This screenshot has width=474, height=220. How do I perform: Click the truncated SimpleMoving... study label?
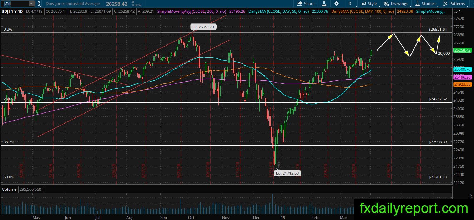pyautogui.click(x=431, y=12)
